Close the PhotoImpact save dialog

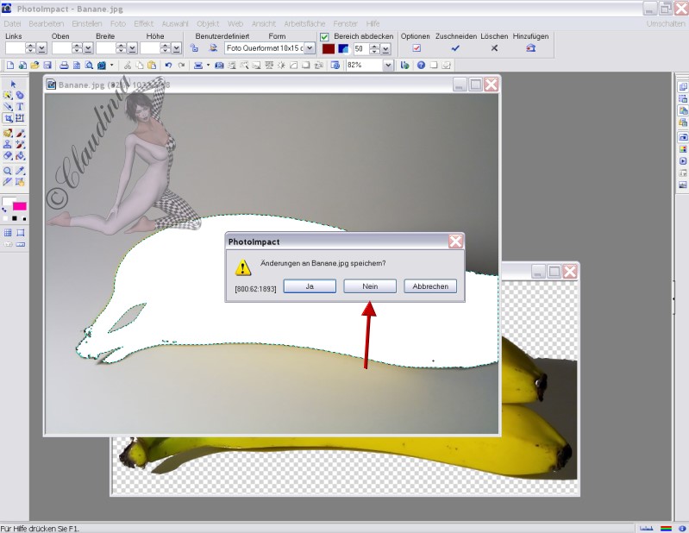(455, 241)
